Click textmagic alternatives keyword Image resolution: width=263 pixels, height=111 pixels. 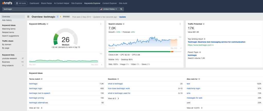(39, 103)
